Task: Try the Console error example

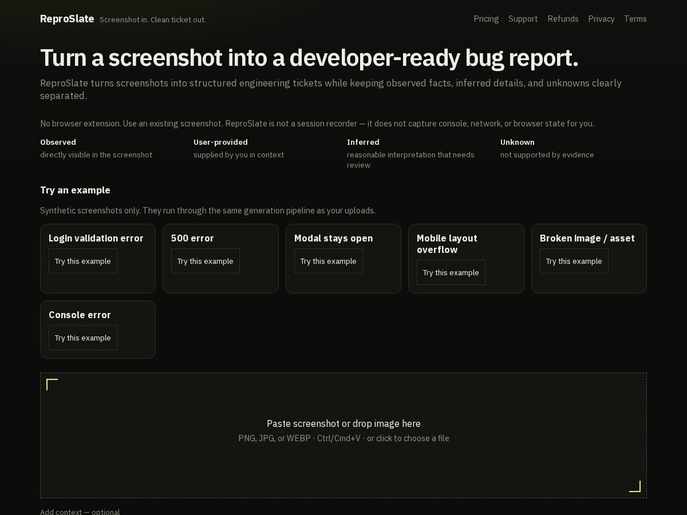Action: click(83, 338)
